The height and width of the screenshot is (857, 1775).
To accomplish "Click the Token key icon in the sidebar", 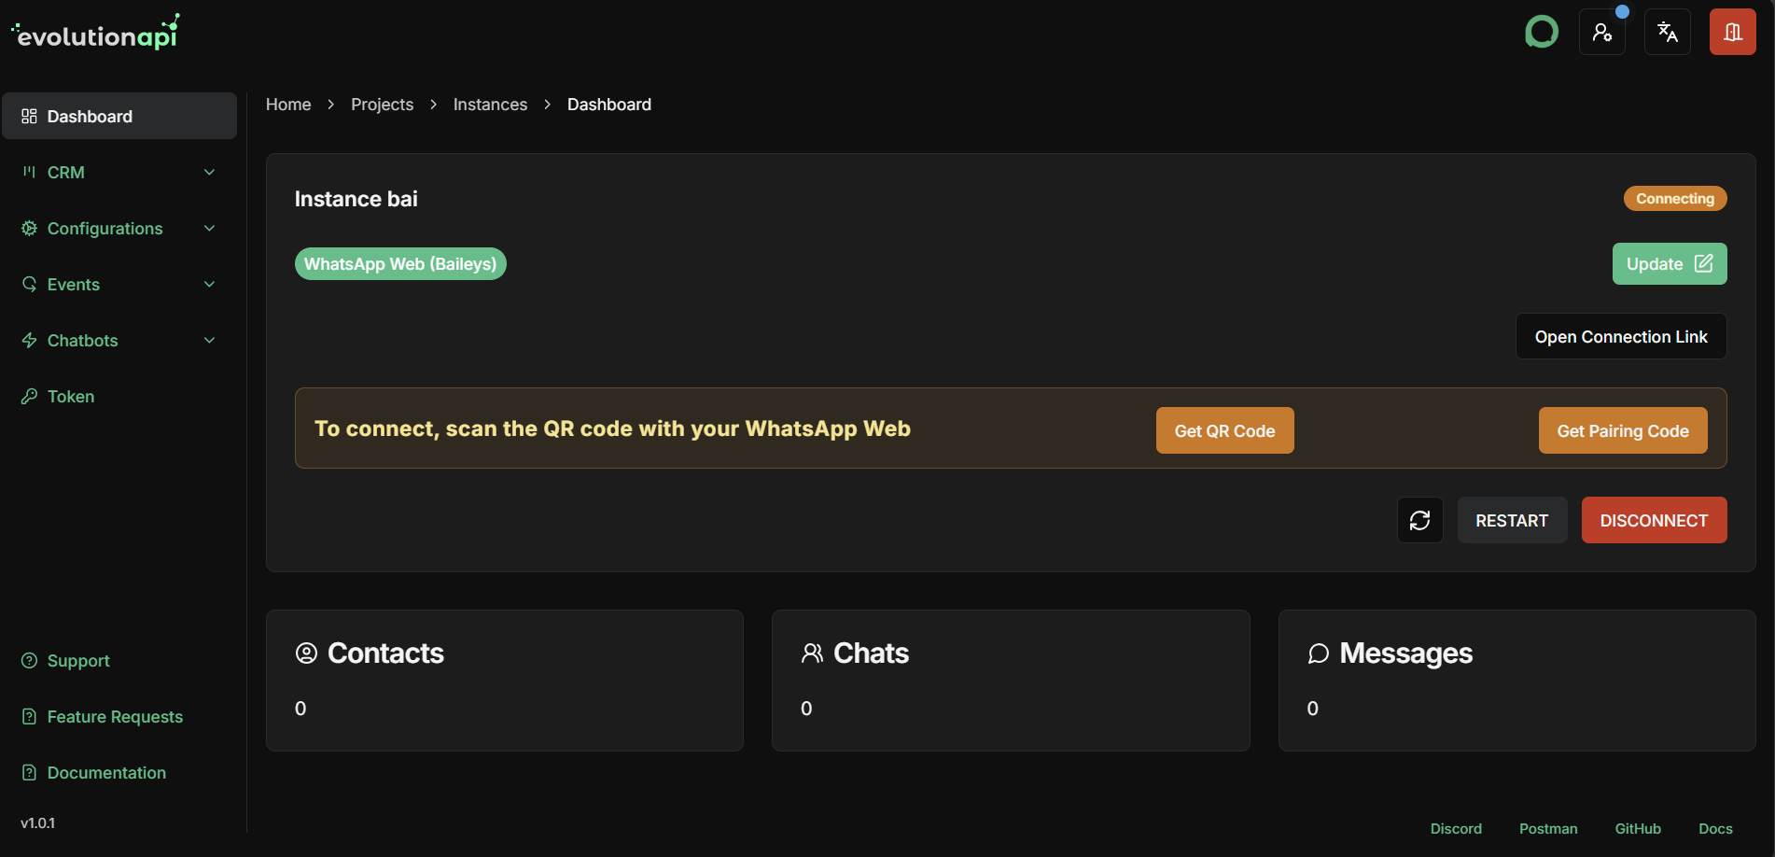I will [29, 396].
